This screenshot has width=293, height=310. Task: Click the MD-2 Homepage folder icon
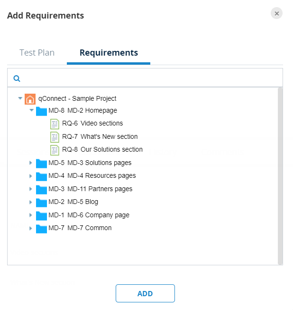(x=41, y=111)
